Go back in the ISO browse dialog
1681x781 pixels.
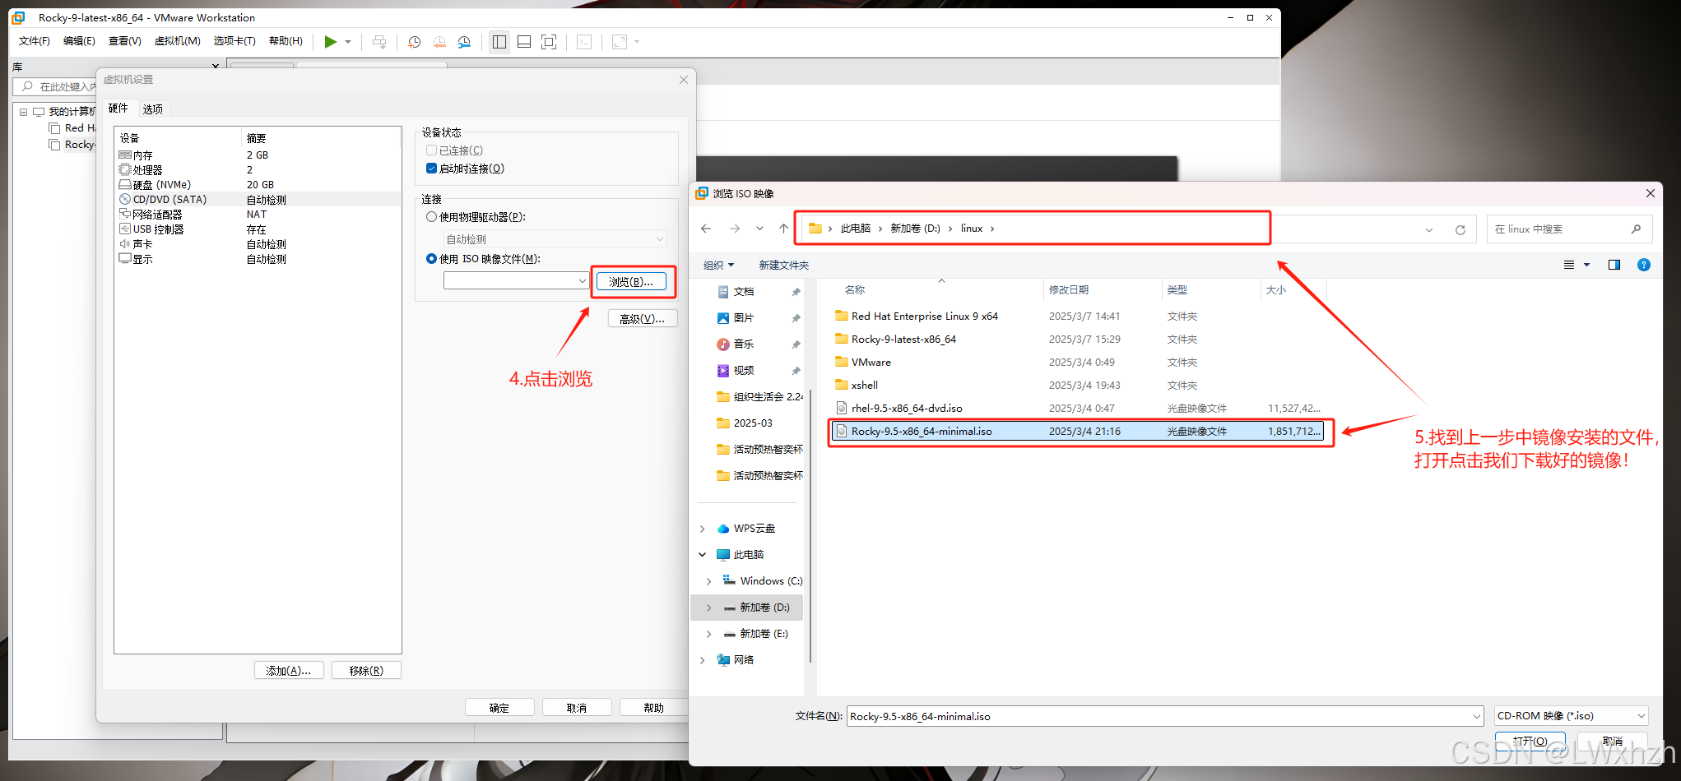tap(706, 229)
